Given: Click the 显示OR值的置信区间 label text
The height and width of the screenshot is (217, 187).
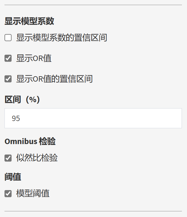Looking at the screenshot, I should 54,79.
